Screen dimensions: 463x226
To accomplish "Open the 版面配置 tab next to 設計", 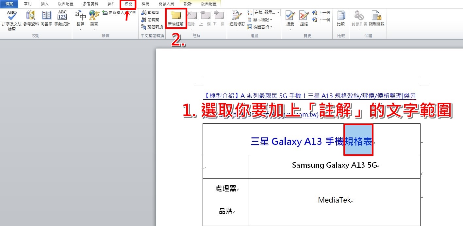I will pyautogui.click(x=209, y=4).
